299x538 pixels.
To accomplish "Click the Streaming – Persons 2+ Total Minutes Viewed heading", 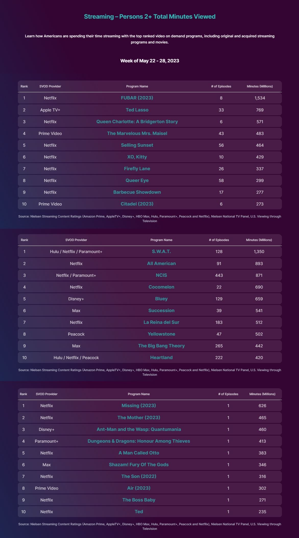I will pos(150,17).
